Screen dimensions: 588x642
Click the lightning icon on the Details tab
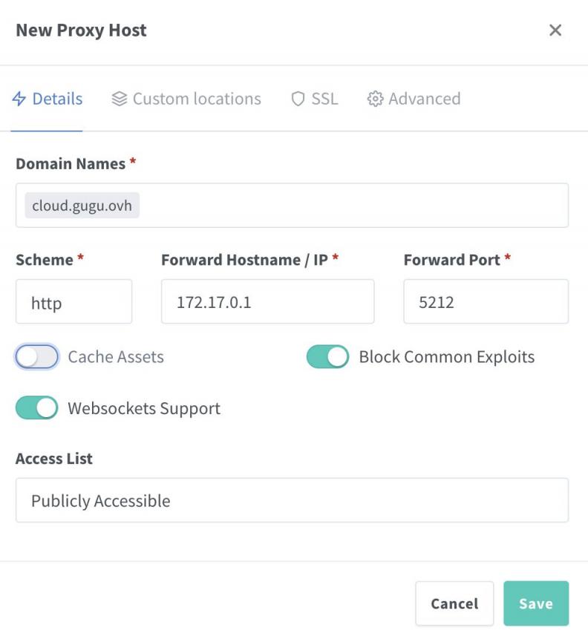[19, 99]
